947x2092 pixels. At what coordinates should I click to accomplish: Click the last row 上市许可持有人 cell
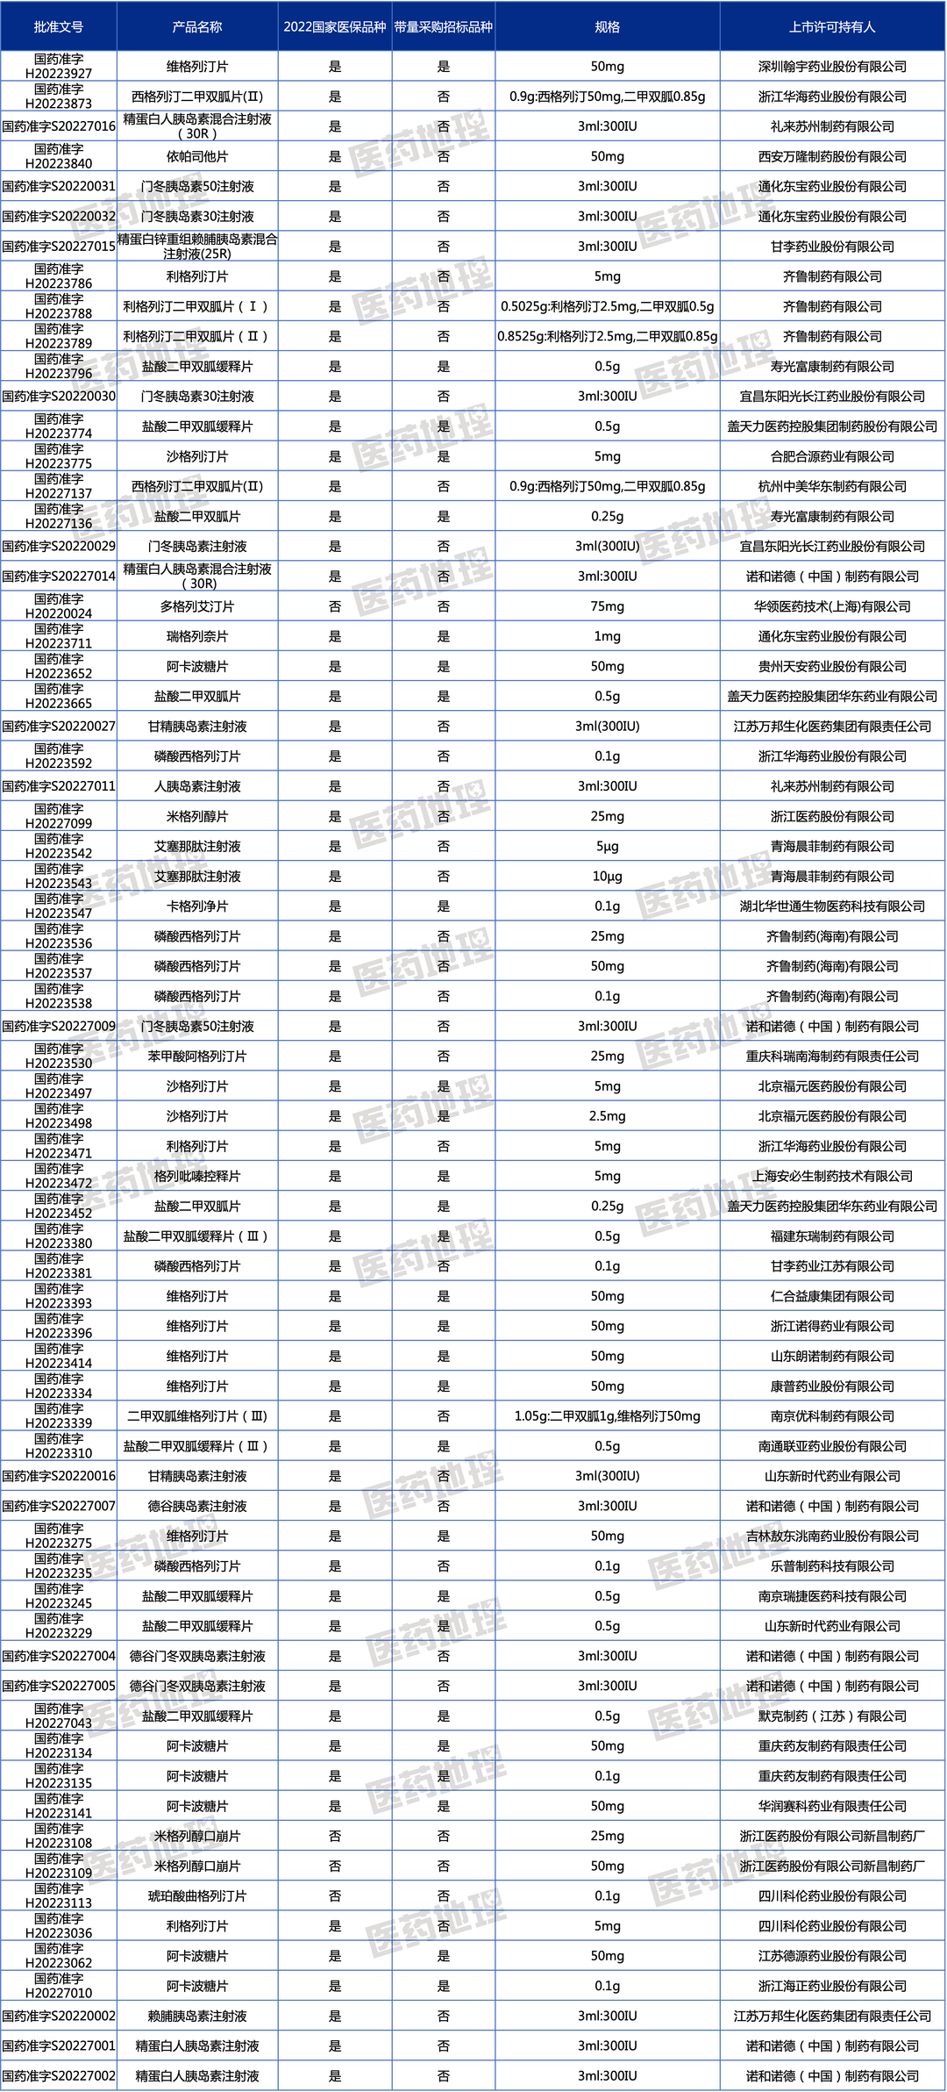(832, 2075)
